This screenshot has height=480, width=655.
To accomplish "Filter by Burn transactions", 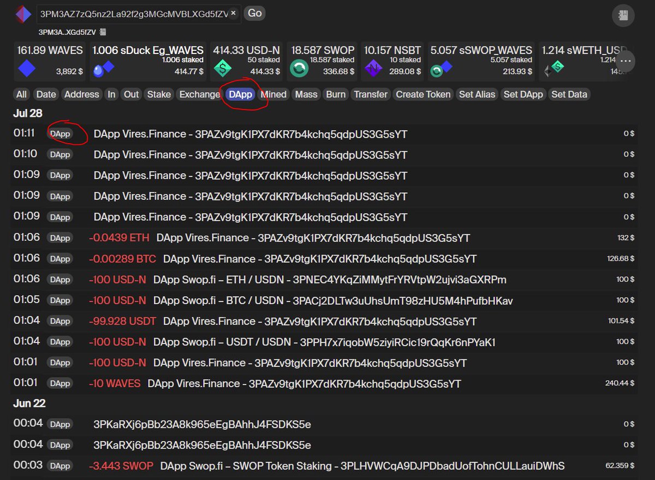I will coord(336,94).
